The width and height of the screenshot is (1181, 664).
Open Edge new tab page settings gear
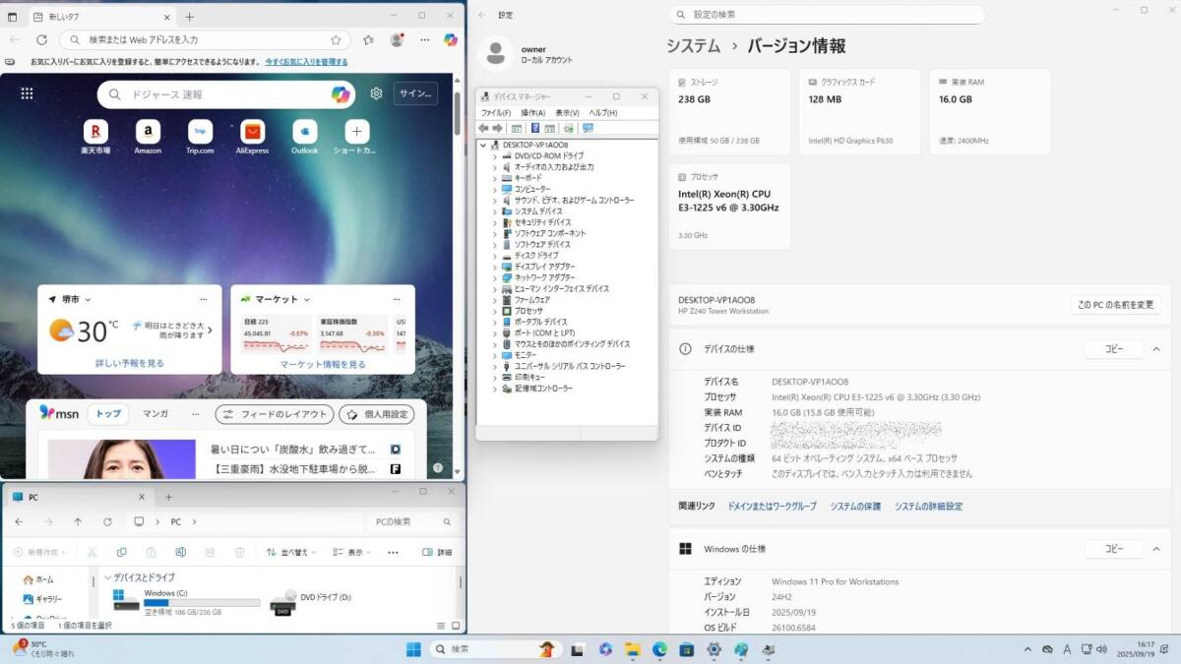376,93
